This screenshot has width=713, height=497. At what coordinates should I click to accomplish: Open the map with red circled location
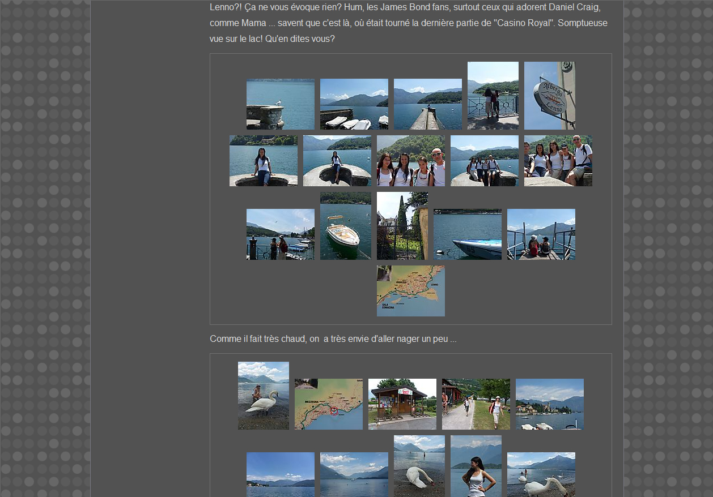click(328, 404)
